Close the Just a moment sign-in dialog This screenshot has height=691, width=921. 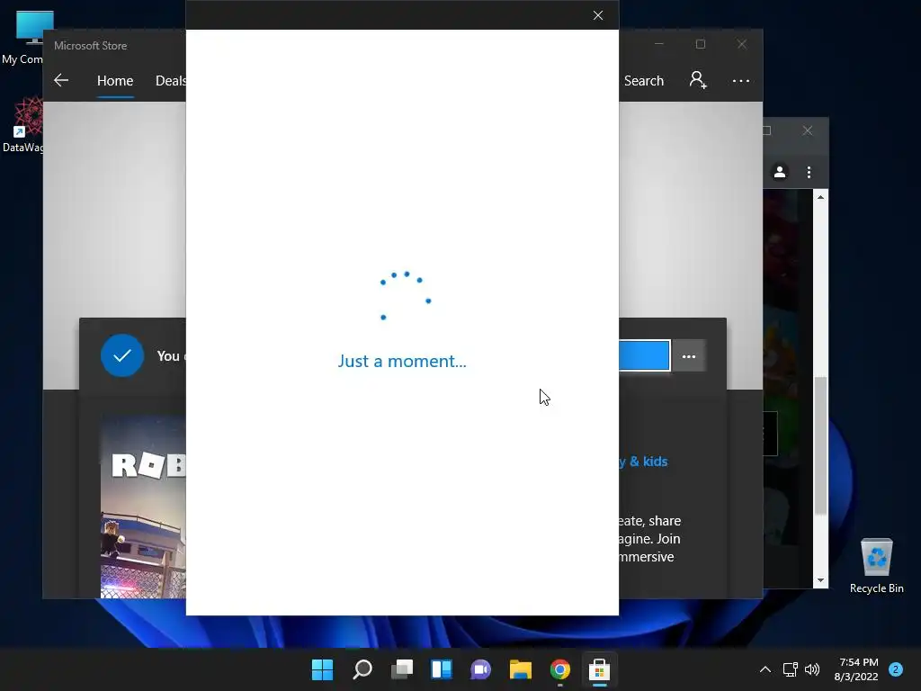pos(598,15)
